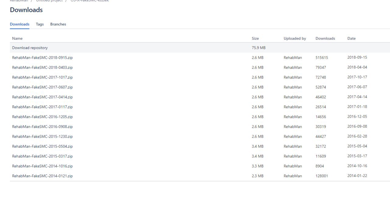Screen dimensions: 390x200
Task: Download RehabMan-FakeSMC-2016-1205.zip
Action: (x=42, y=117)
